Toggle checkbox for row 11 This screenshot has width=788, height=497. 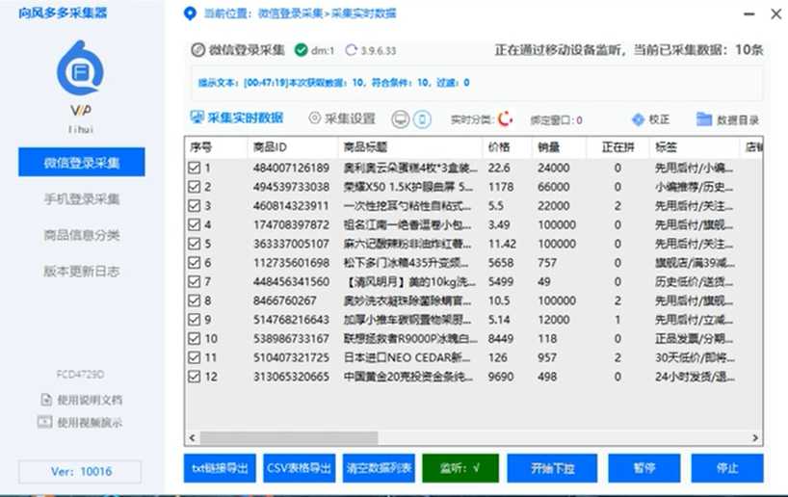194,357
